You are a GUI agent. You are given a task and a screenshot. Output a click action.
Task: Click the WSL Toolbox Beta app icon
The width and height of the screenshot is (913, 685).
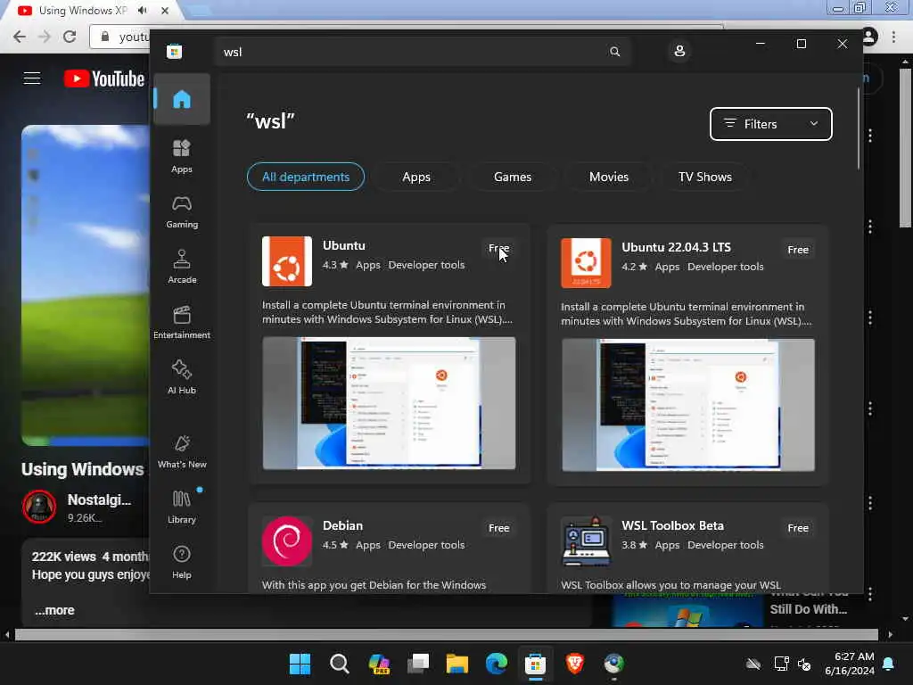tap(586, 541)
